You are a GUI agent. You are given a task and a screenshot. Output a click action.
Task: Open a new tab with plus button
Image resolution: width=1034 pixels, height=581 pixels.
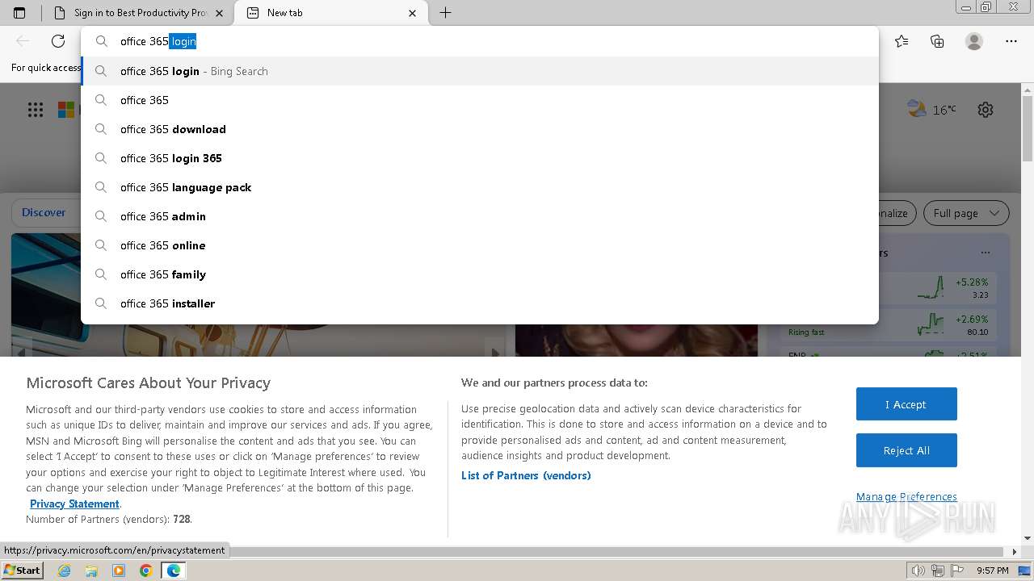(x=445, y=13)
